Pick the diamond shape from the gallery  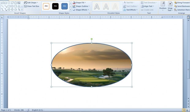click(x=9, y=3)
